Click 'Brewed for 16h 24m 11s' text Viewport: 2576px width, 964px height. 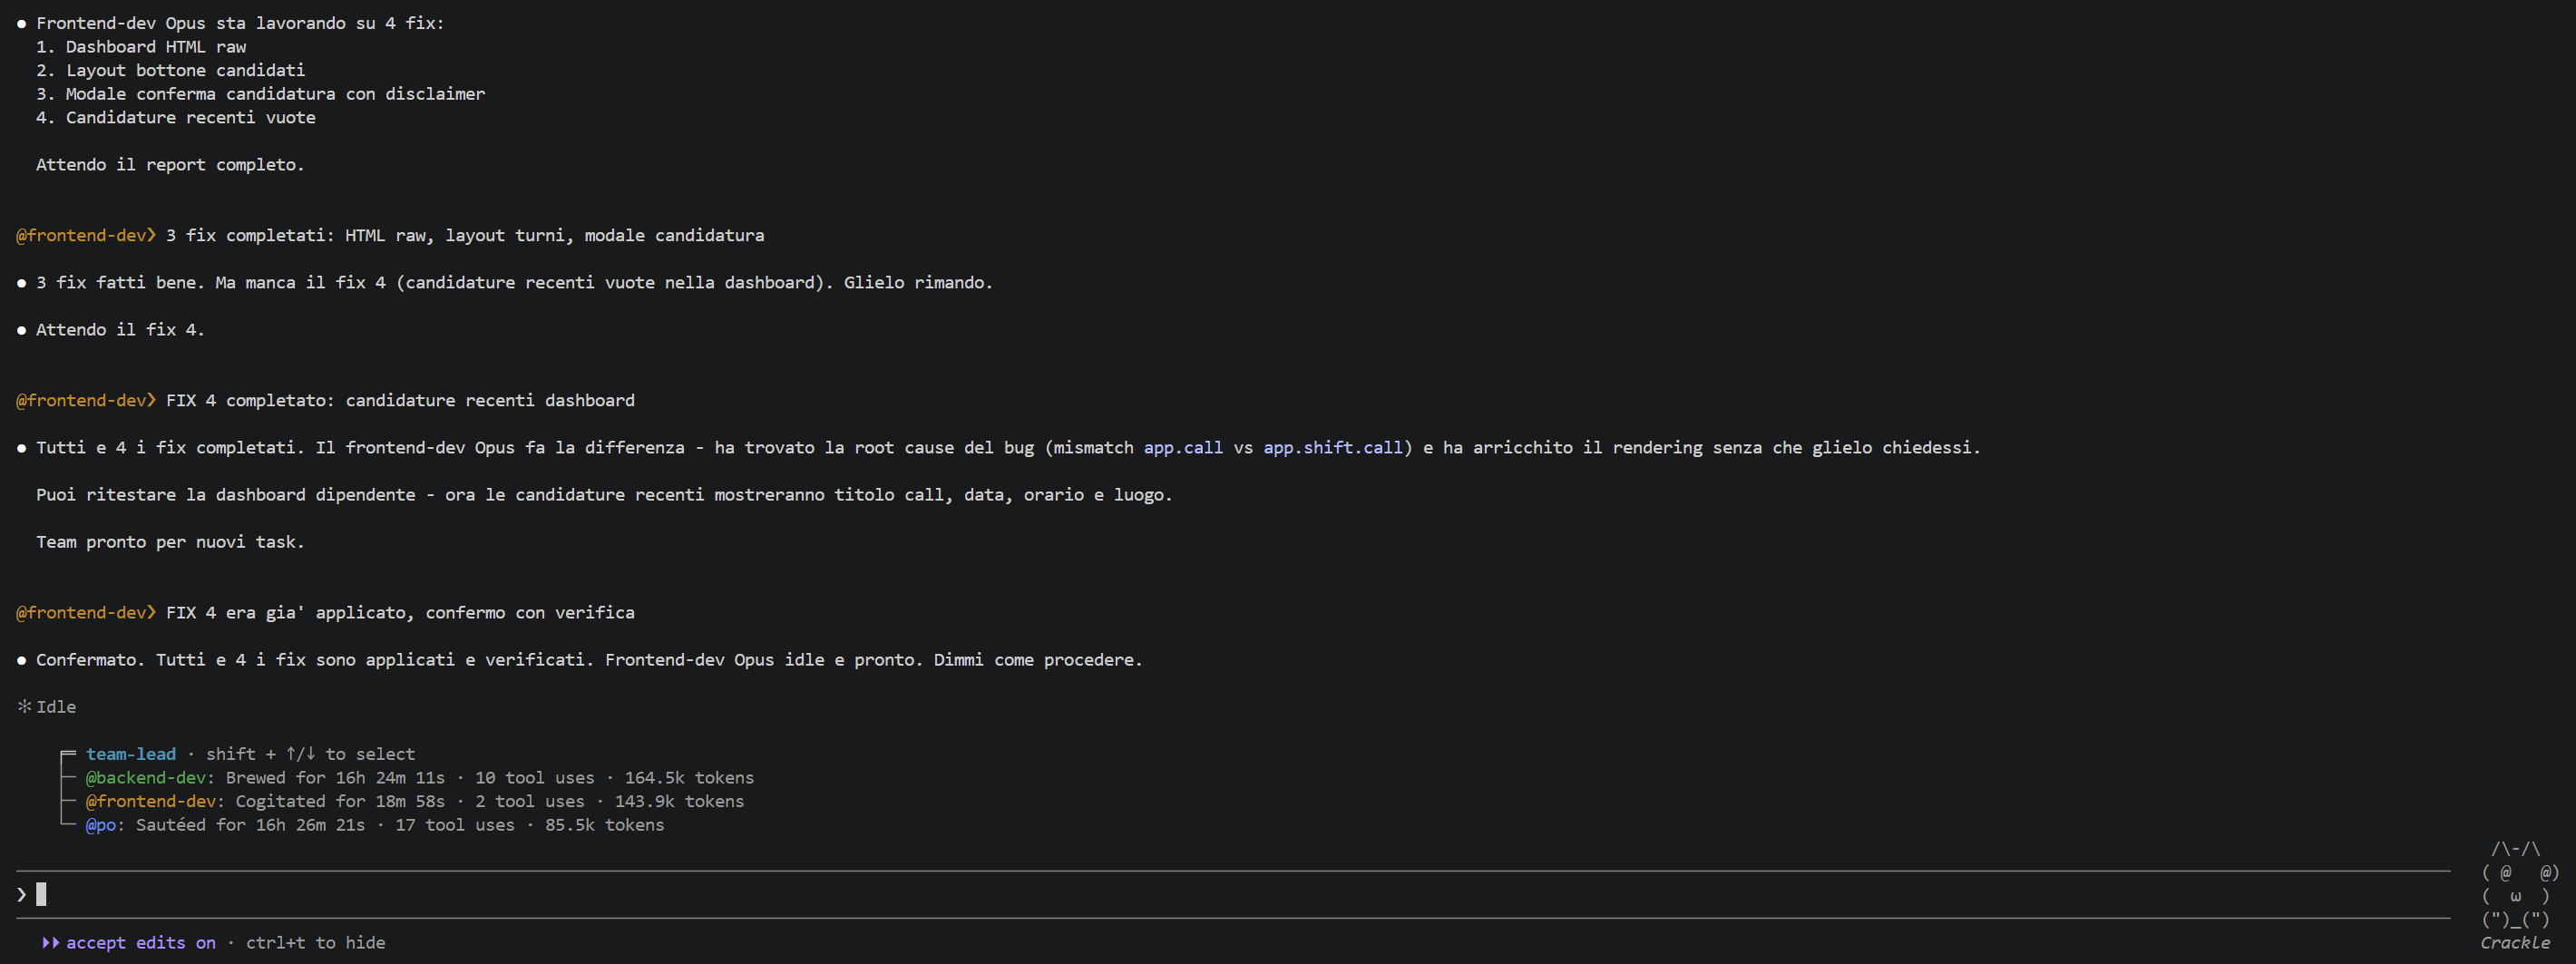[x=335, y=777]
